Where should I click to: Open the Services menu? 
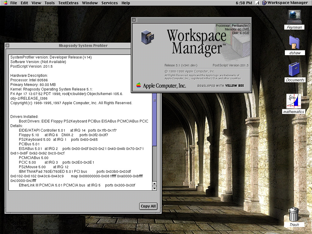[x=109, y=3]
